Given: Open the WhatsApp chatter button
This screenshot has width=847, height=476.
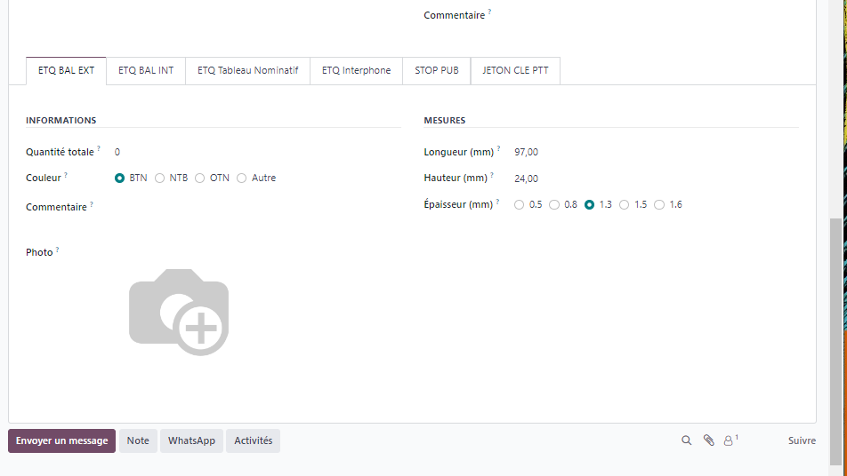Looking at the screenshot, I should pyautogui.click(x=191, y=441).
